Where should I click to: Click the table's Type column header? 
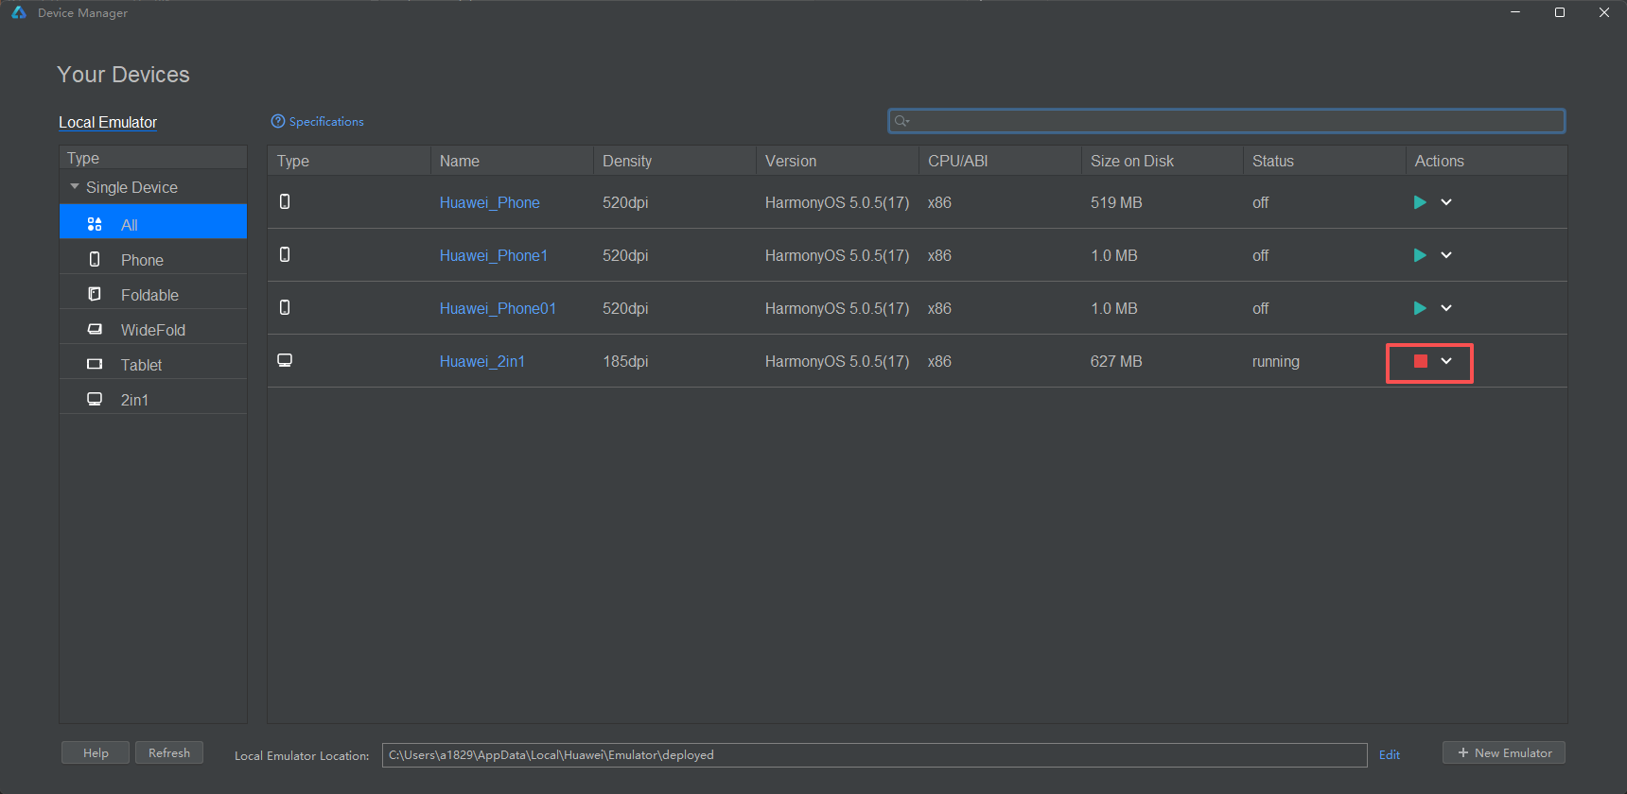tap(349, 161)
